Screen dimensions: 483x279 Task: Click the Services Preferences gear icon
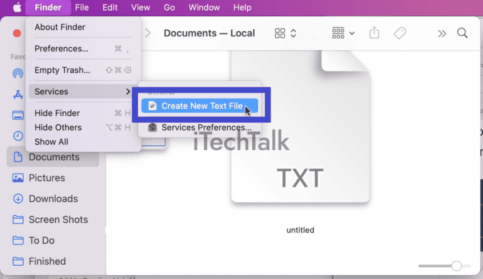click(x=152, y=127)
